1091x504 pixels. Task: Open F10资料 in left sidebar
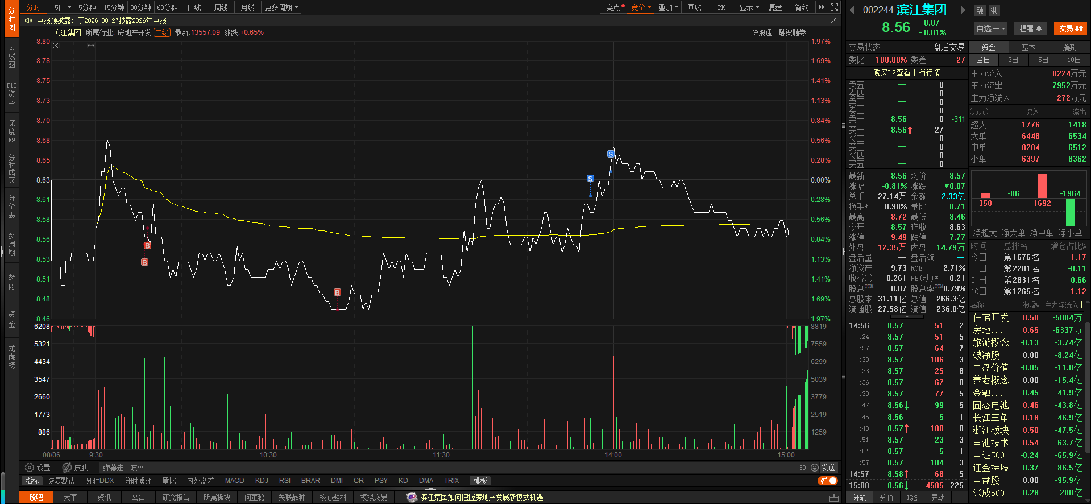point(11,94)
